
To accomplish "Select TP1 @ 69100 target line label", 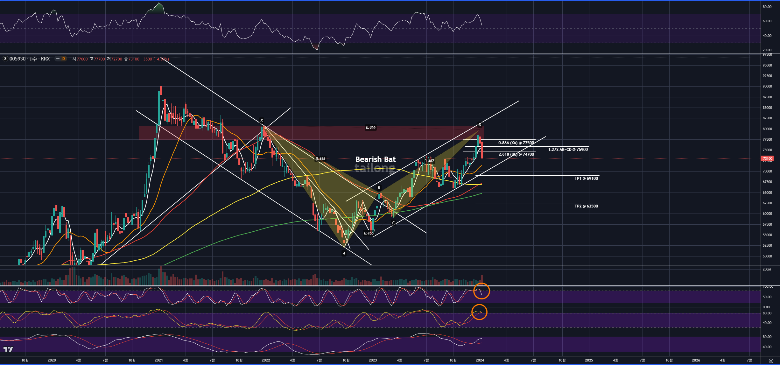I will [586, 179].
